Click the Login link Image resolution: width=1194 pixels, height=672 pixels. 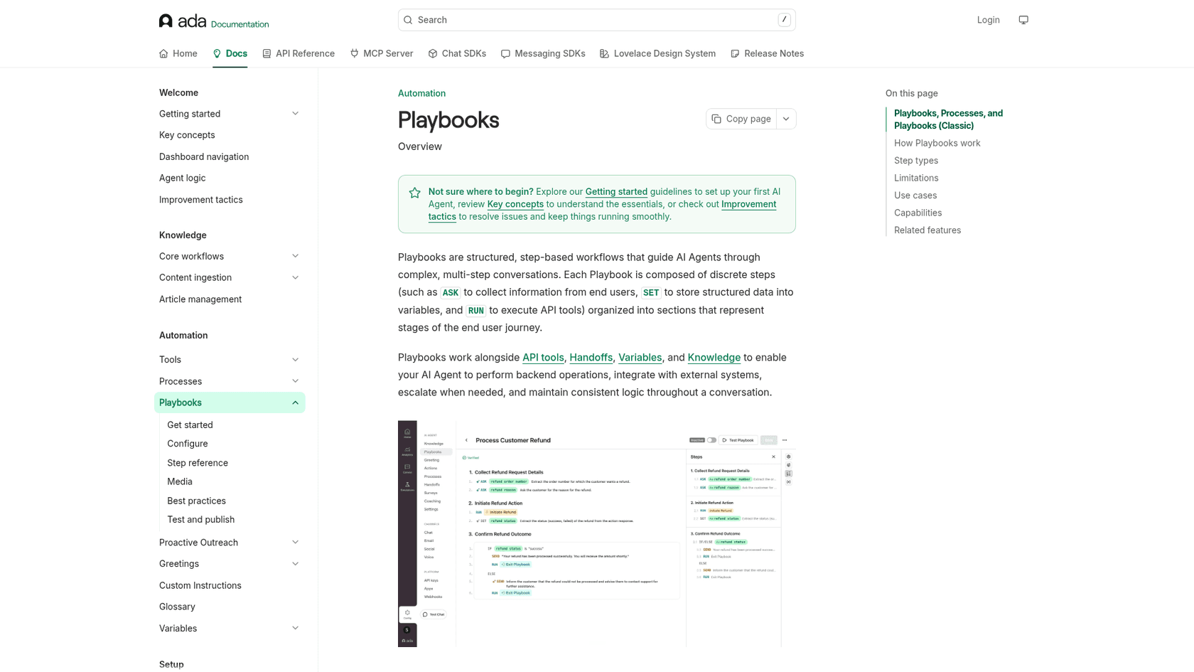988,20
